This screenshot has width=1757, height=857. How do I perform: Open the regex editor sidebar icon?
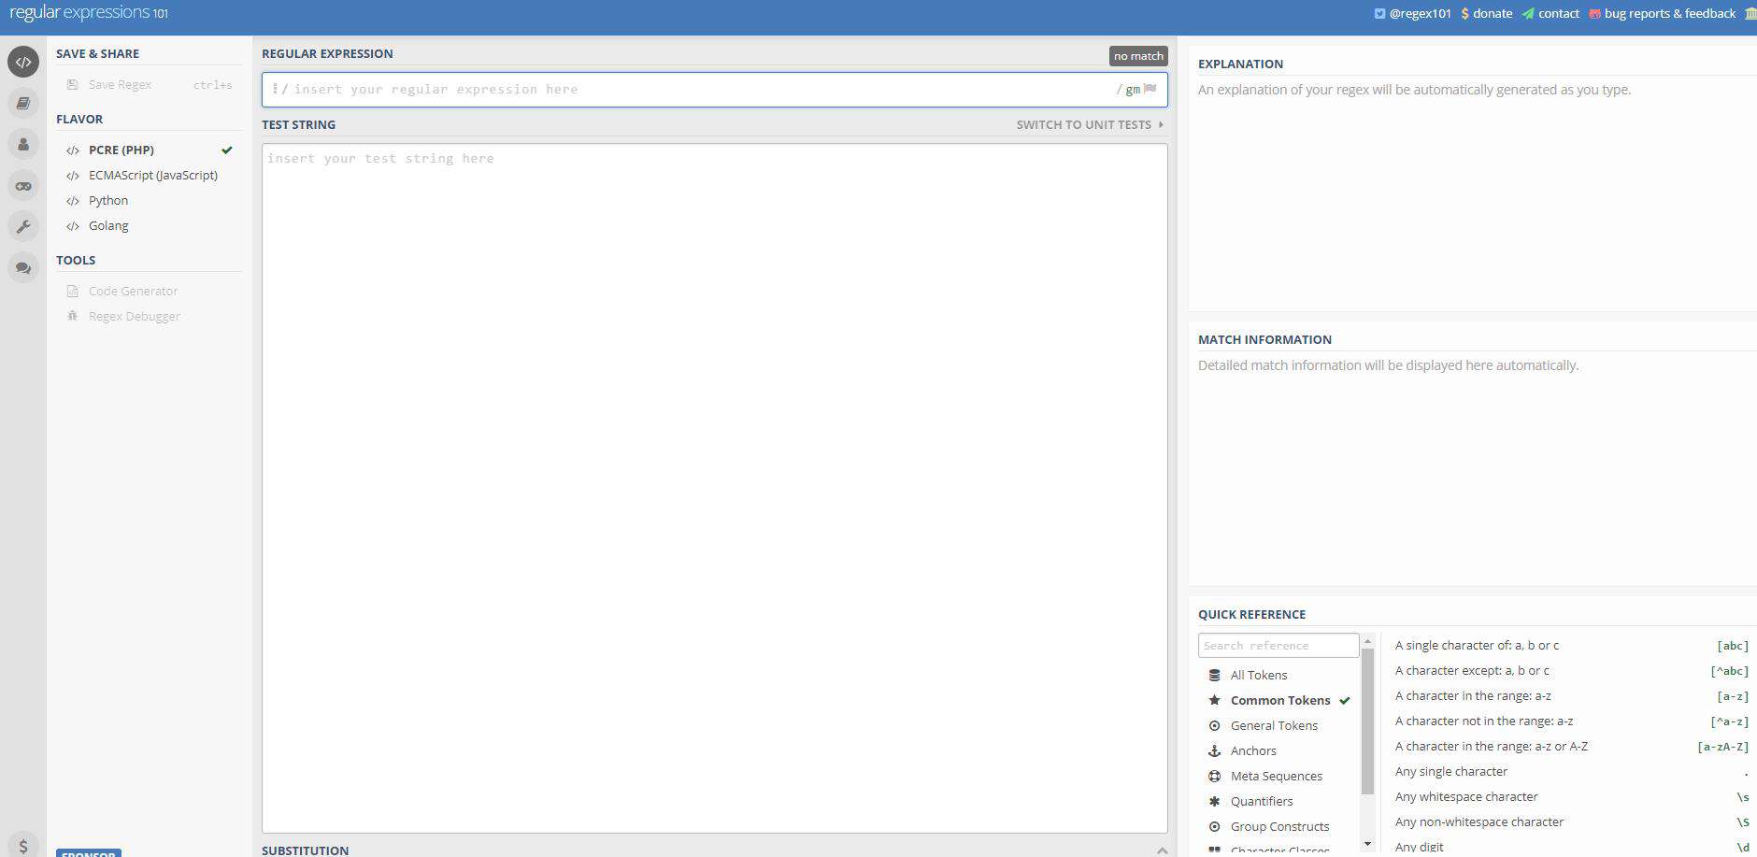click(23, 62)
